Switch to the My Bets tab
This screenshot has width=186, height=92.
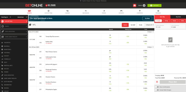[x=178, y=17]
